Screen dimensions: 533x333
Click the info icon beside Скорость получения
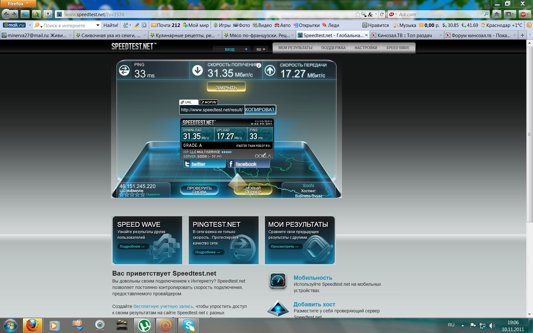(259, 65)
